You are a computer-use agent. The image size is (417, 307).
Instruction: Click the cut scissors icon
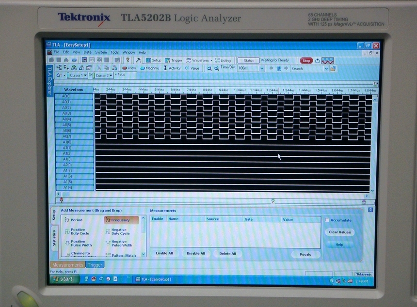point(99,68)
